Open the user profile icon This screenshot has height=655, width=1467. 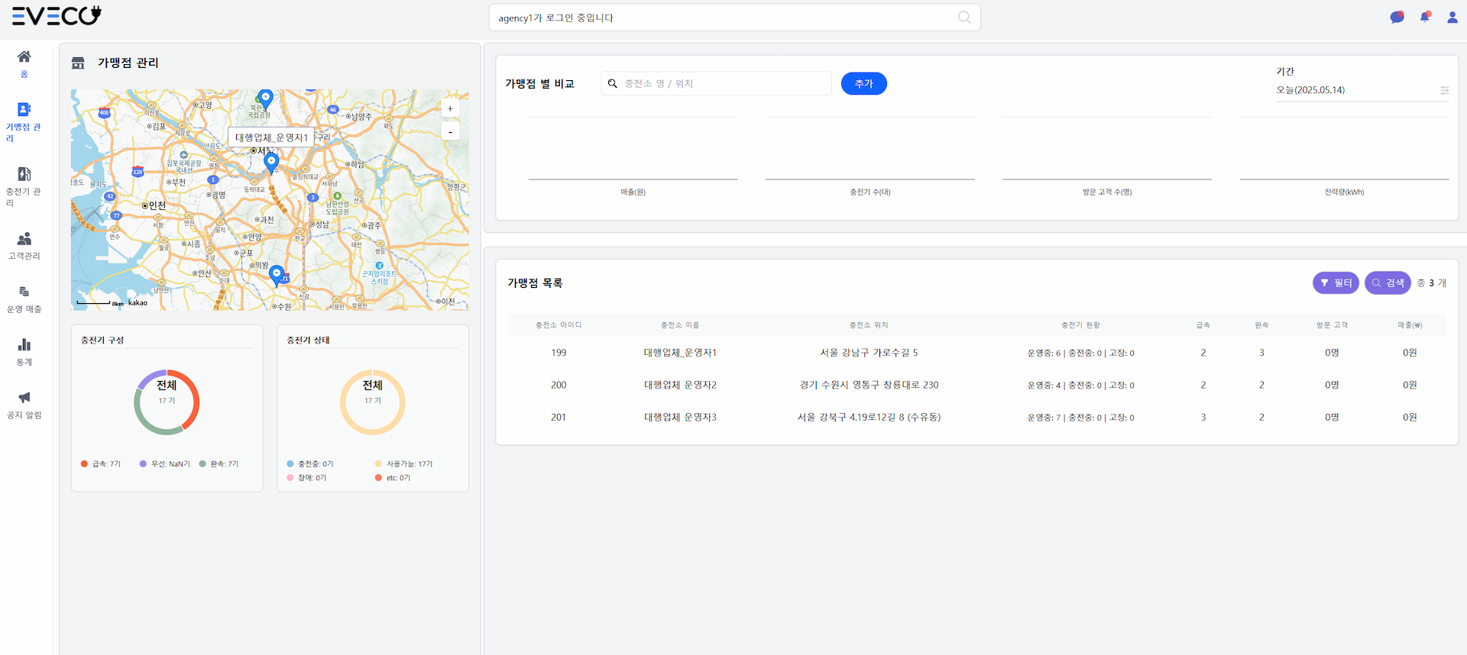click(1452, 17)
